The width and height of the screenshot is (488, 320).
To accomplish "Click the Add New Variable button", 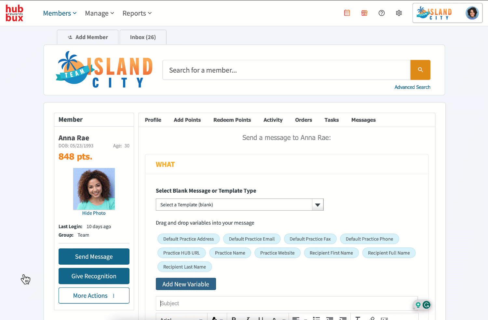I will coord(186,284).
